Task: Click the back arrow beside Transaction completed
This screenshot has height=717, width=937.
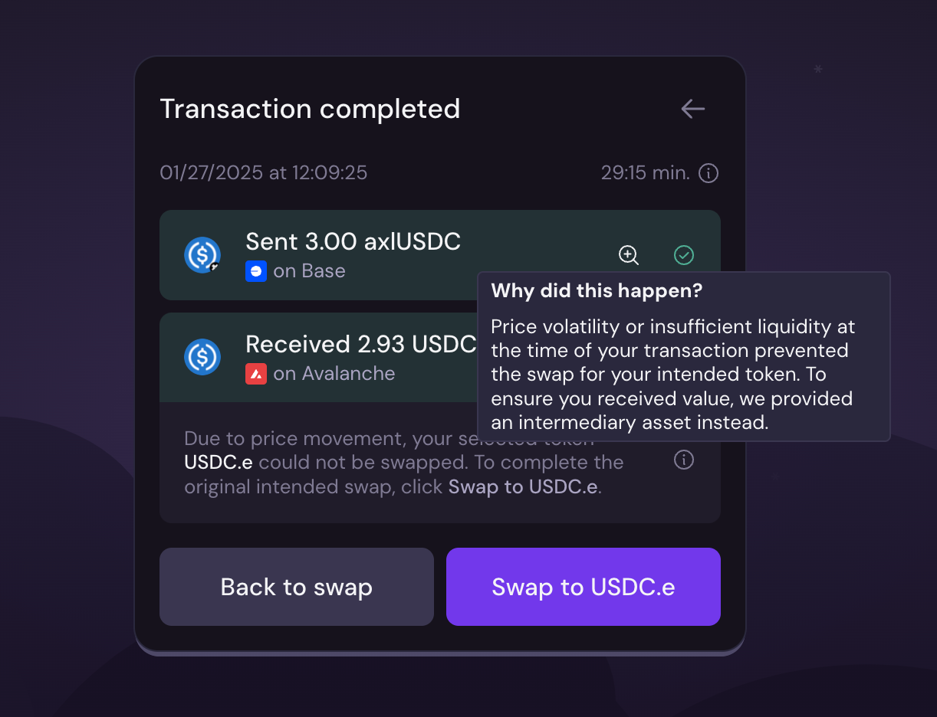Action: click(692, 109)
